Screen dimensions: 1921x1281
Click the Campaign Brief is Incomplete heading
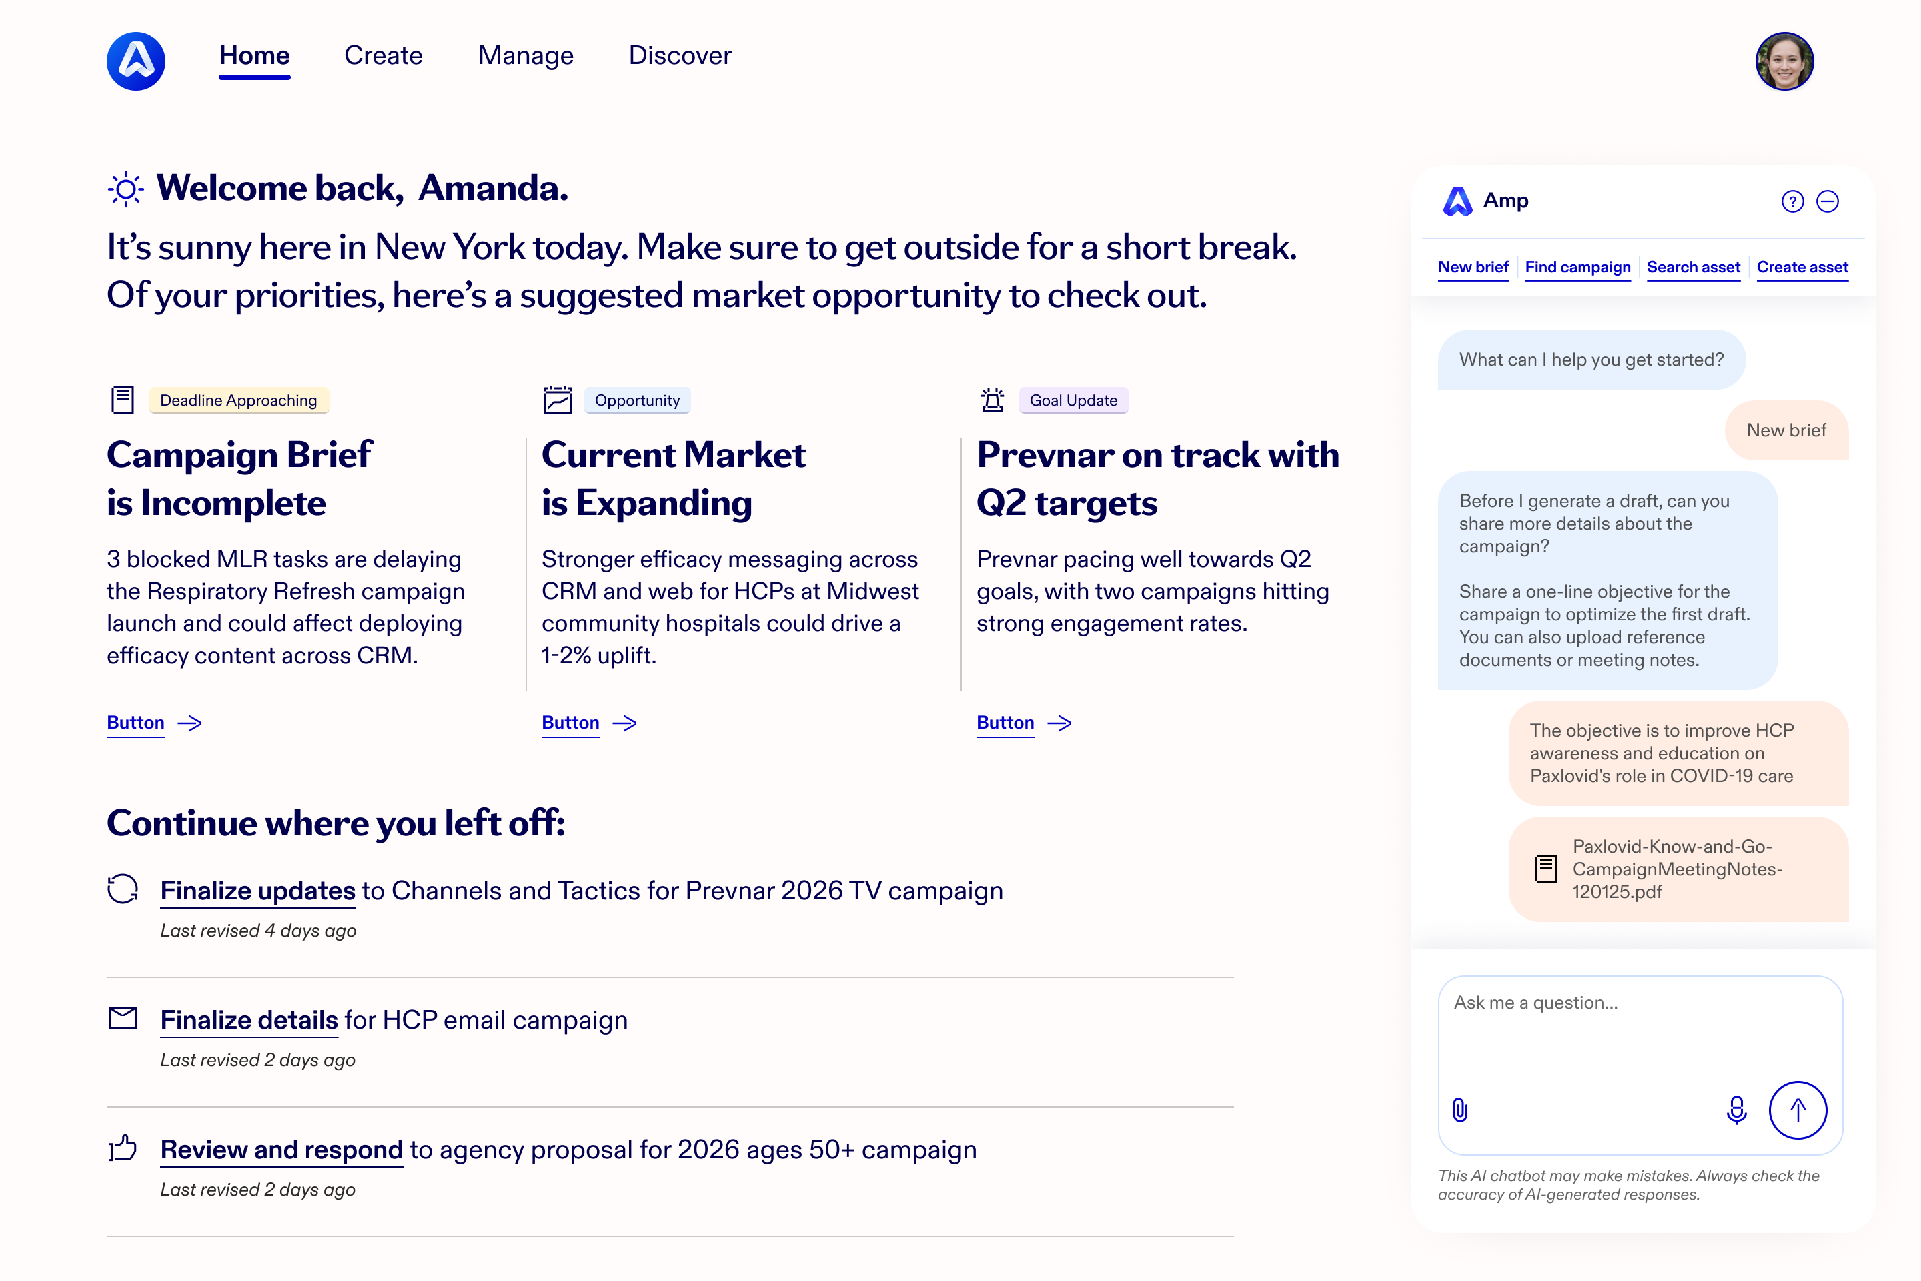(x=239, y=479)
